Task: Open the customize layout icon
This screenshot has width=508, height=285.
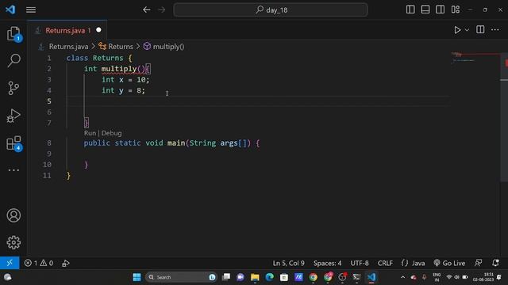Action: coord(455,9)
